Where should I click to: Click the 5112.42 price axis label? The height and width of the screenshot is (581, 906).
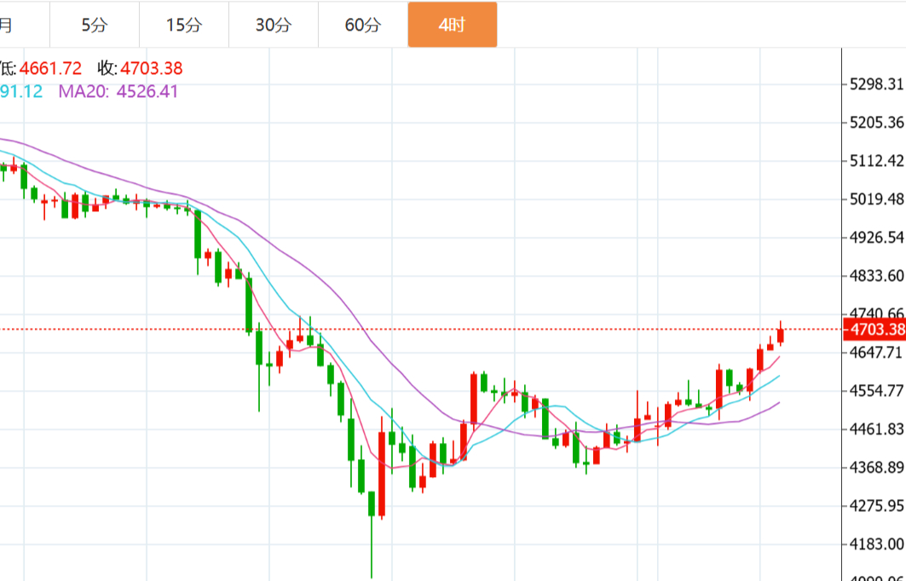pyautogui.click(x=876, y=161)
